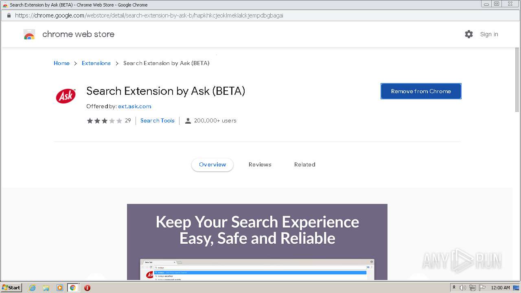Viewport: 521px width, 293px height.
Task: Click the '200,000+ users' text
Action: coord(215,120)
